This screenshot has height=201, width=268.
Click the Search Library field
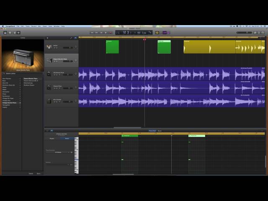click(x=23, y=74)
